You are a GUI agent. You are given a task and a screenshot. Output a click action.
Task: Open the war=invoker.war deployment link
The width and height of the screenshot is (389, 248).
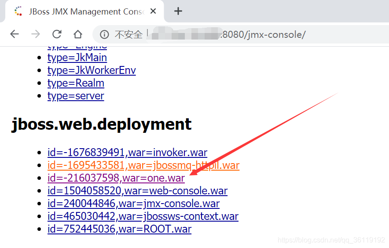(127, 153)
